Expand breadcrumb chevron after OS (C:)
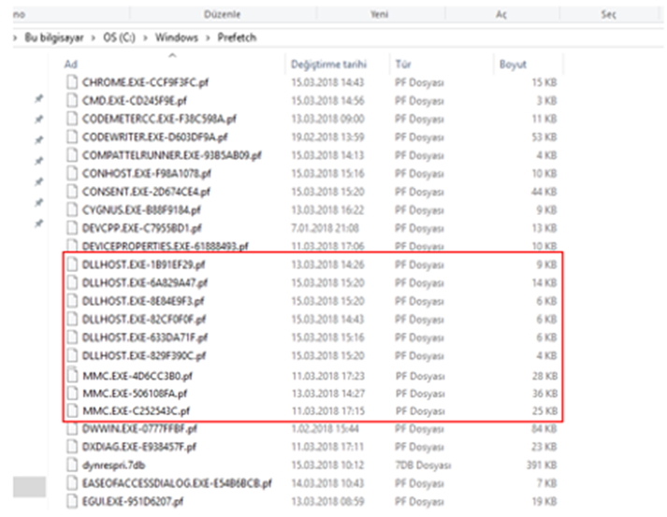Screen dimensions: 667x517 tap(146, 37)
